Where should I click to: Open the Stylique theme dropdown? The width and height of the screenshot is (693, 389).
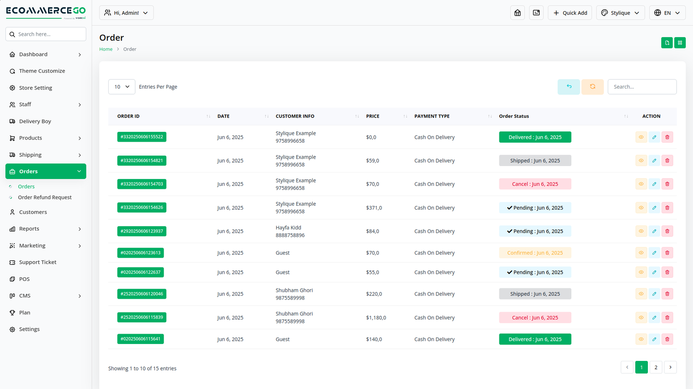pyautogui.click(x=620, y=13)
